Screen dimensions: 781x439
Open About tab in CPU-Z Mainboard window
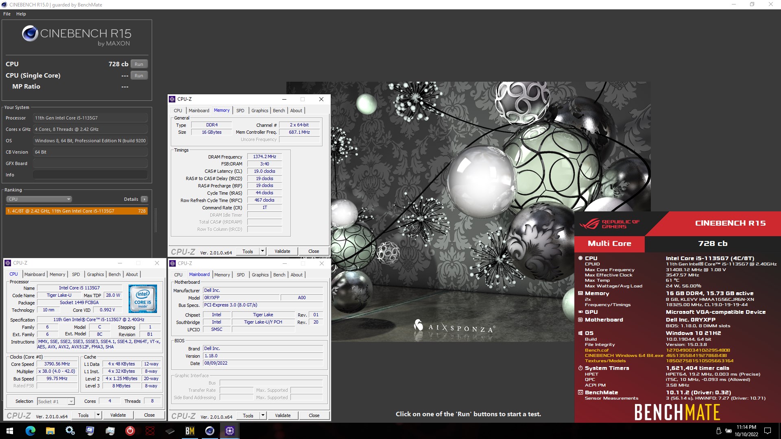pos(297,275)
